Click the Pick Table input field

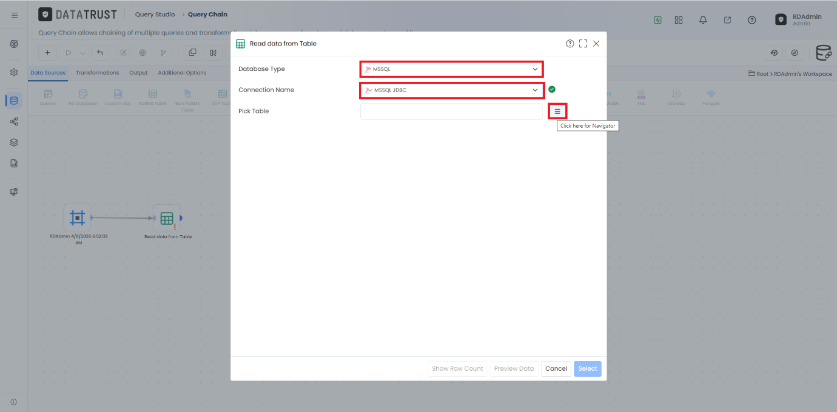tap(451, 111)
